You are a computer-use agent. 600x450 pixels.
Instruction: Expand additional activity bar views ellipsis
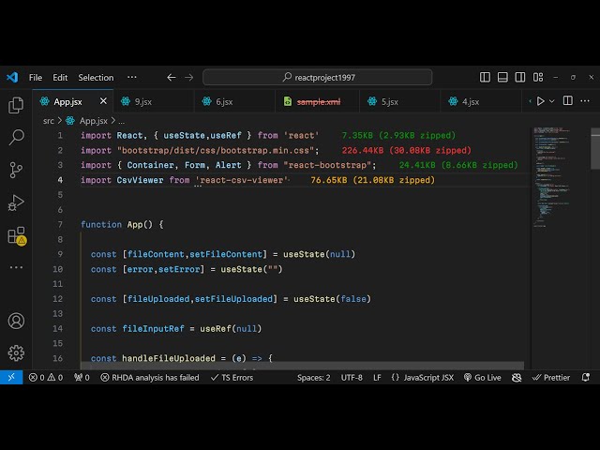click(16, 267)
